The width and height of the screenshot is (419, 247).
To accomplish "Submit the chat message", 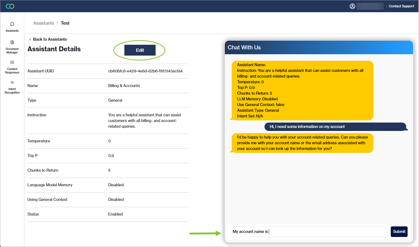I will click(399, 232).
